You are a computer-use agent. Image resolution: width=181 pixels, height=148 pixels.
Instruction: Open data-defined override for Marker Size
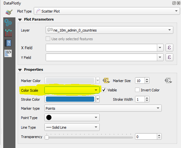(168, 80)
